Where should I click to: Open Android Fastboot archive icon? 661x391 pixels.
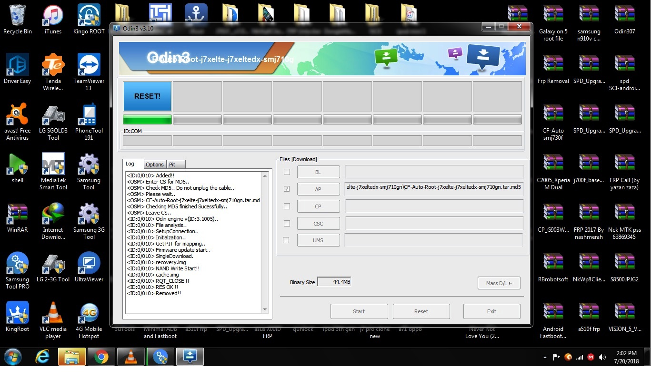tap(553, 320)
